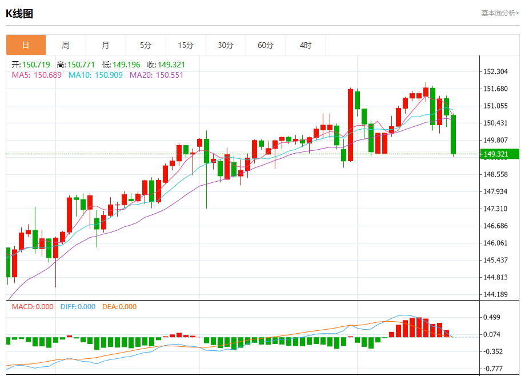Click the K线图 heading
The image size is (525, 376).
tap(19, 14)
